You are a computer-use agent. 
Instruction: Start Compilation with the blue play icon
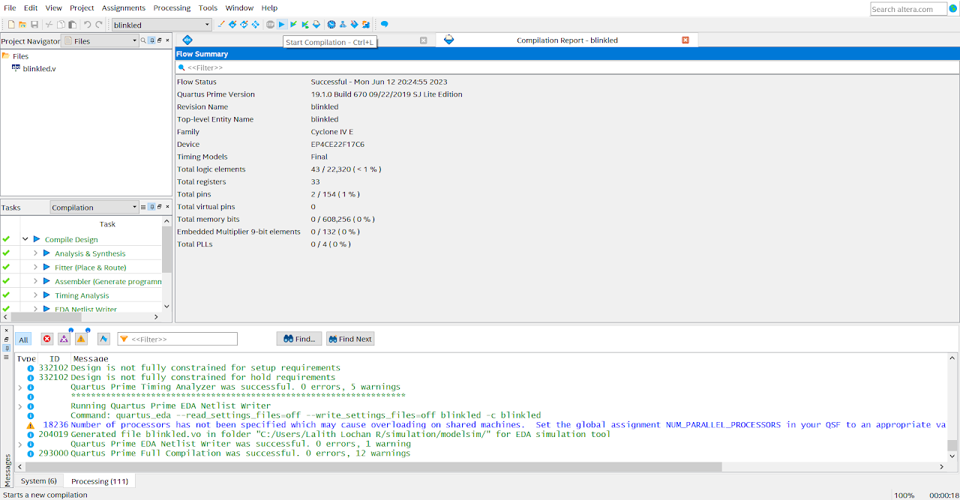tap(282, 25)
